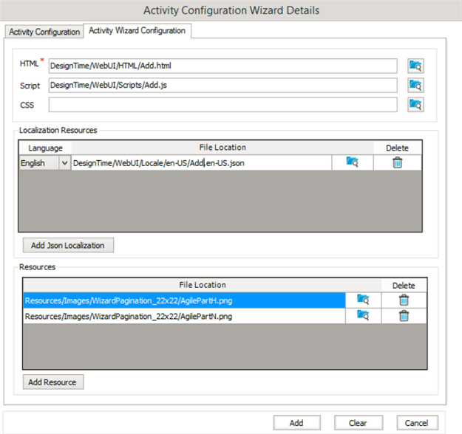Cancel the wizard dialog
462x434 pixels.
coord(417,423)
